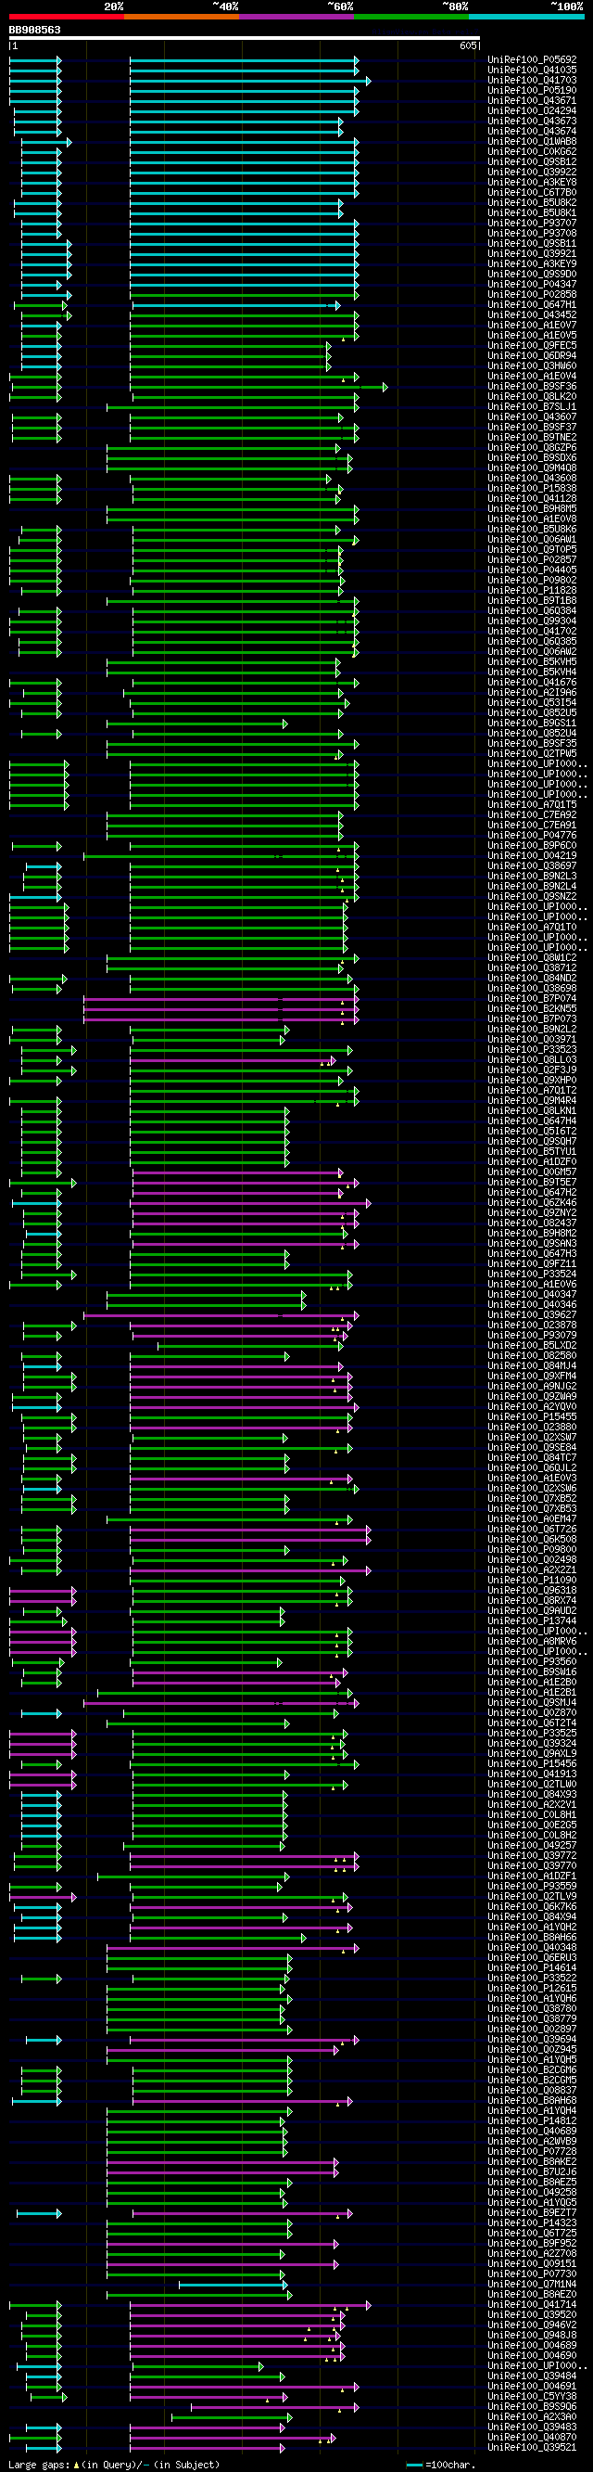593x2472 pixels.
Task: Select hit UniRef100_Q3HW60
Action: (x=532, y=366)
